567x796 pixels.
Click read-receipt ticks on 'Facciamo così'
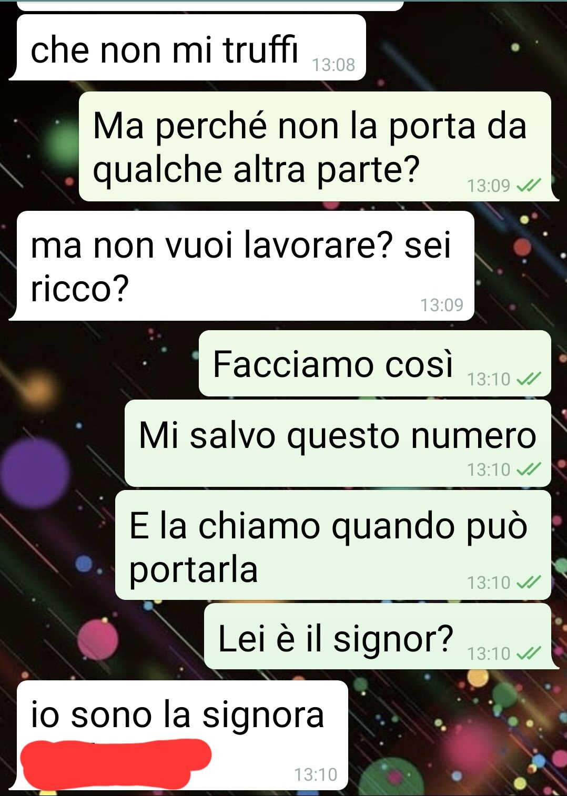tap(529, 379)
